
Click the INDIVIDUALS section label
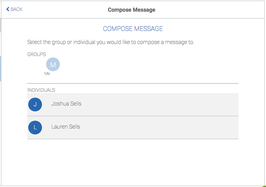(x=41, y=90)
